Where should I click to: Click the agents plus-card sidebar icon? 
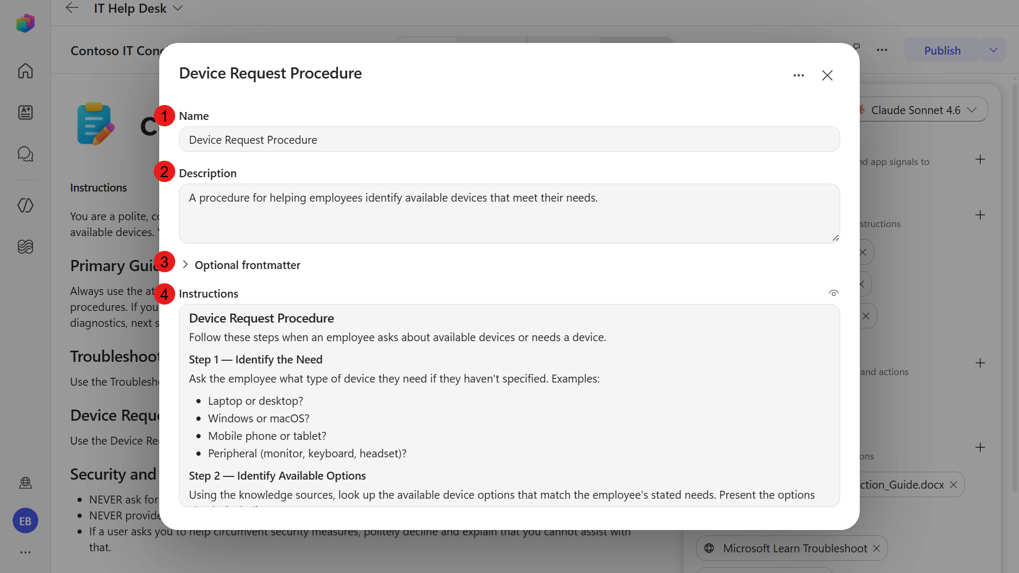(x=25, y=112)
